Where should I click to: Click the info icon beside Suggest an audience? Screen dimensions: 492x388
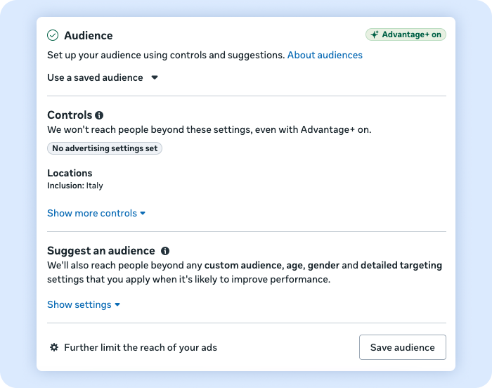click(165, 251)
